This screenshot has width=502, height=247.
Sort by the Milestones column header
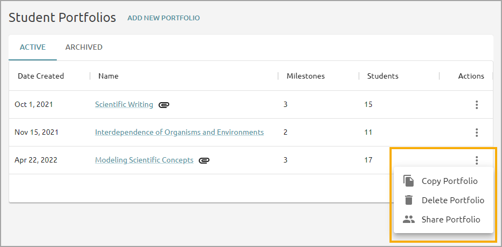click(x=305, y=76)
